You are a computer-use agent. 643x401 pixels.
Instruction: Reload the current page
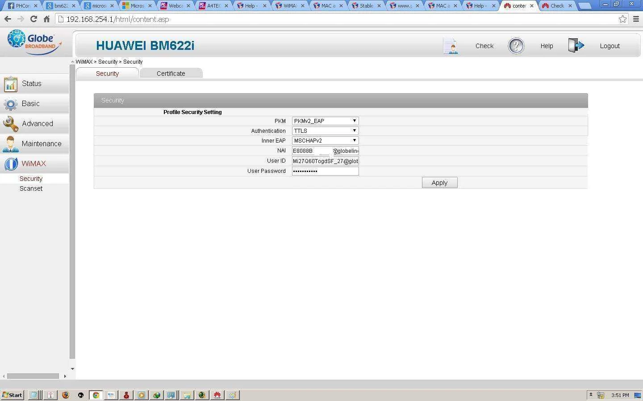click(33, 19)
